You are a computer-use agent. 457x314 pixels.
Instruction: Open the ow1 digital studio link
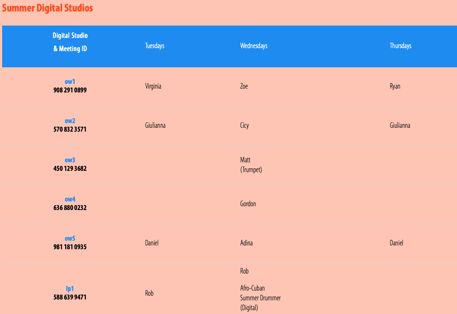point(70,81)
